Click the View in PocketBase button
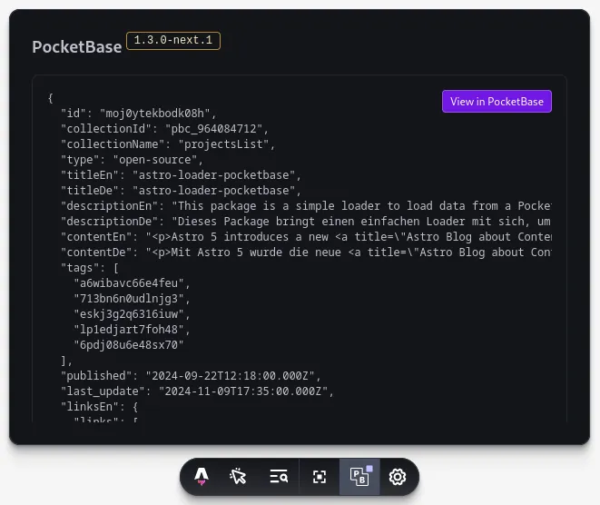The width and height of the screenshot is (600, 505). 497,102
